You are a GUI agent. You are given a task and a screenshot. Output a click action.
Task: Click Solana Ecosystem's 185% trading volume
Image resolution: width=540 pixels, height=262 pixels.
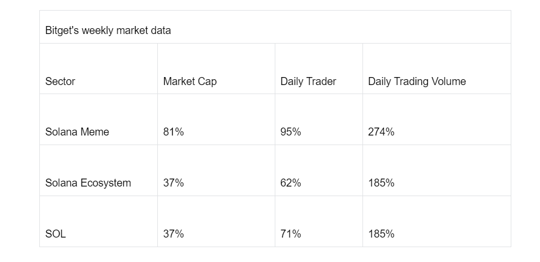tap(381, 183)
